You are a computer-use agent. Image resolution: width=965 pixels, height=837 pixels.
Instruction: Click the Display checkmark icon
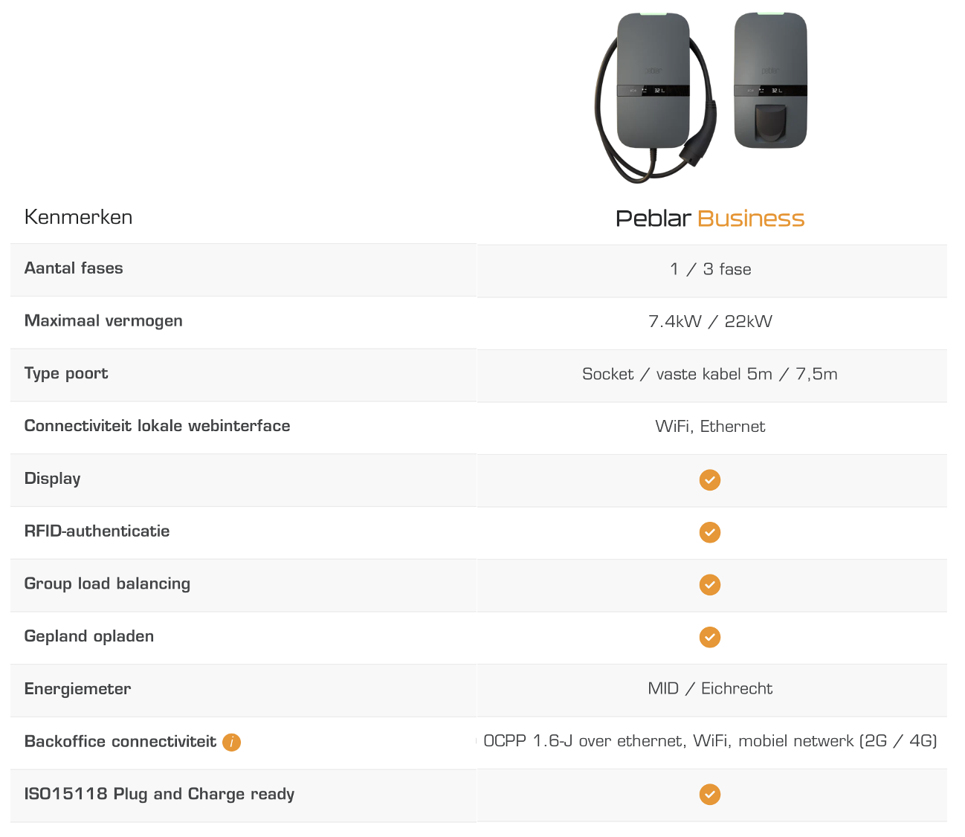(710, 479)
